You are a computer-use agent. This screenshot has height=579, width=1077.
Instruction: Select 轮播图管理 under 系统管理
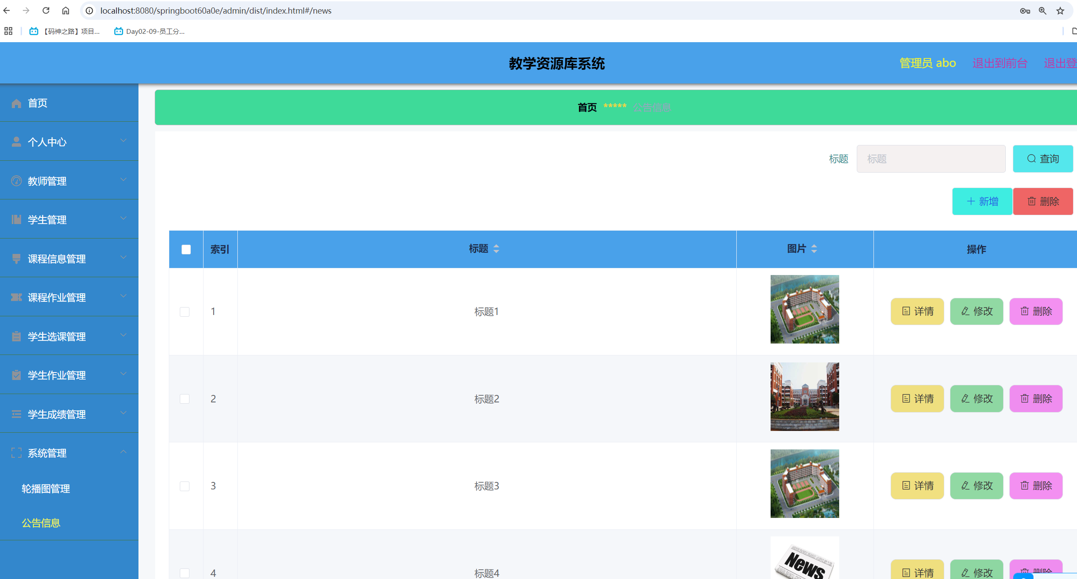[45, 489]
